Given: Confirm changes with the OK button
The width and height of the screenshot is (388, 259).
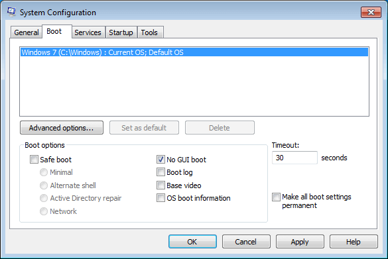Looking at the screenshot, I should click(192, 242).
